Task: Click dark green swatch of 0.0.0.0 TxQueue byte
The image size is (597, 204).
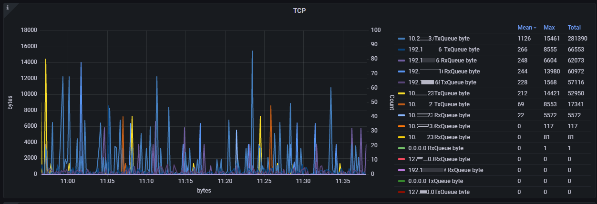Action: click(401, 181)
